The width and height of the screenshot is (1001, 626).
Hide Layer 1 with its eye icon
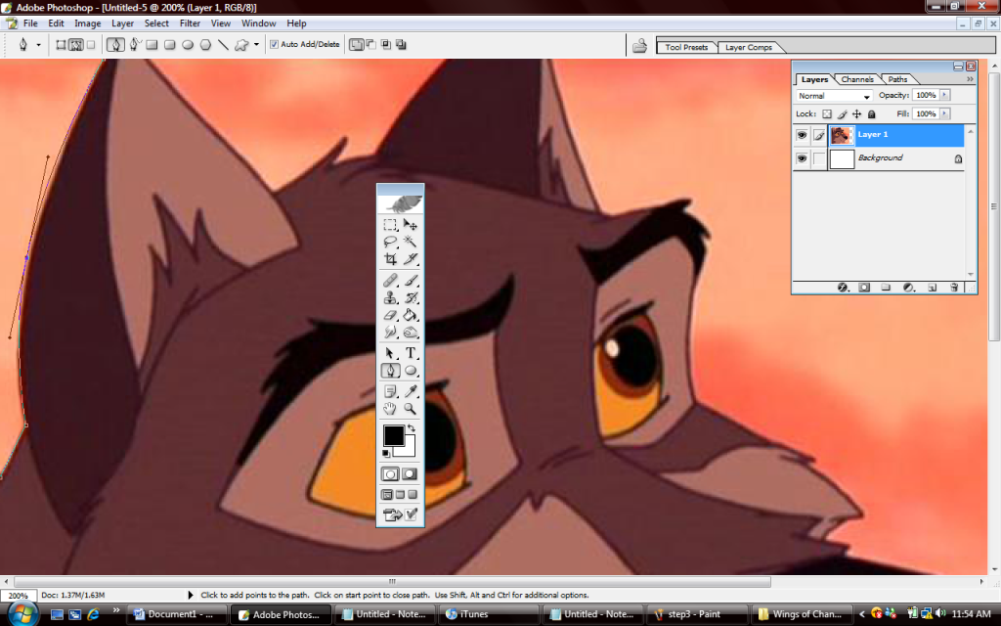pyautogui.click(x=802, y=135)
